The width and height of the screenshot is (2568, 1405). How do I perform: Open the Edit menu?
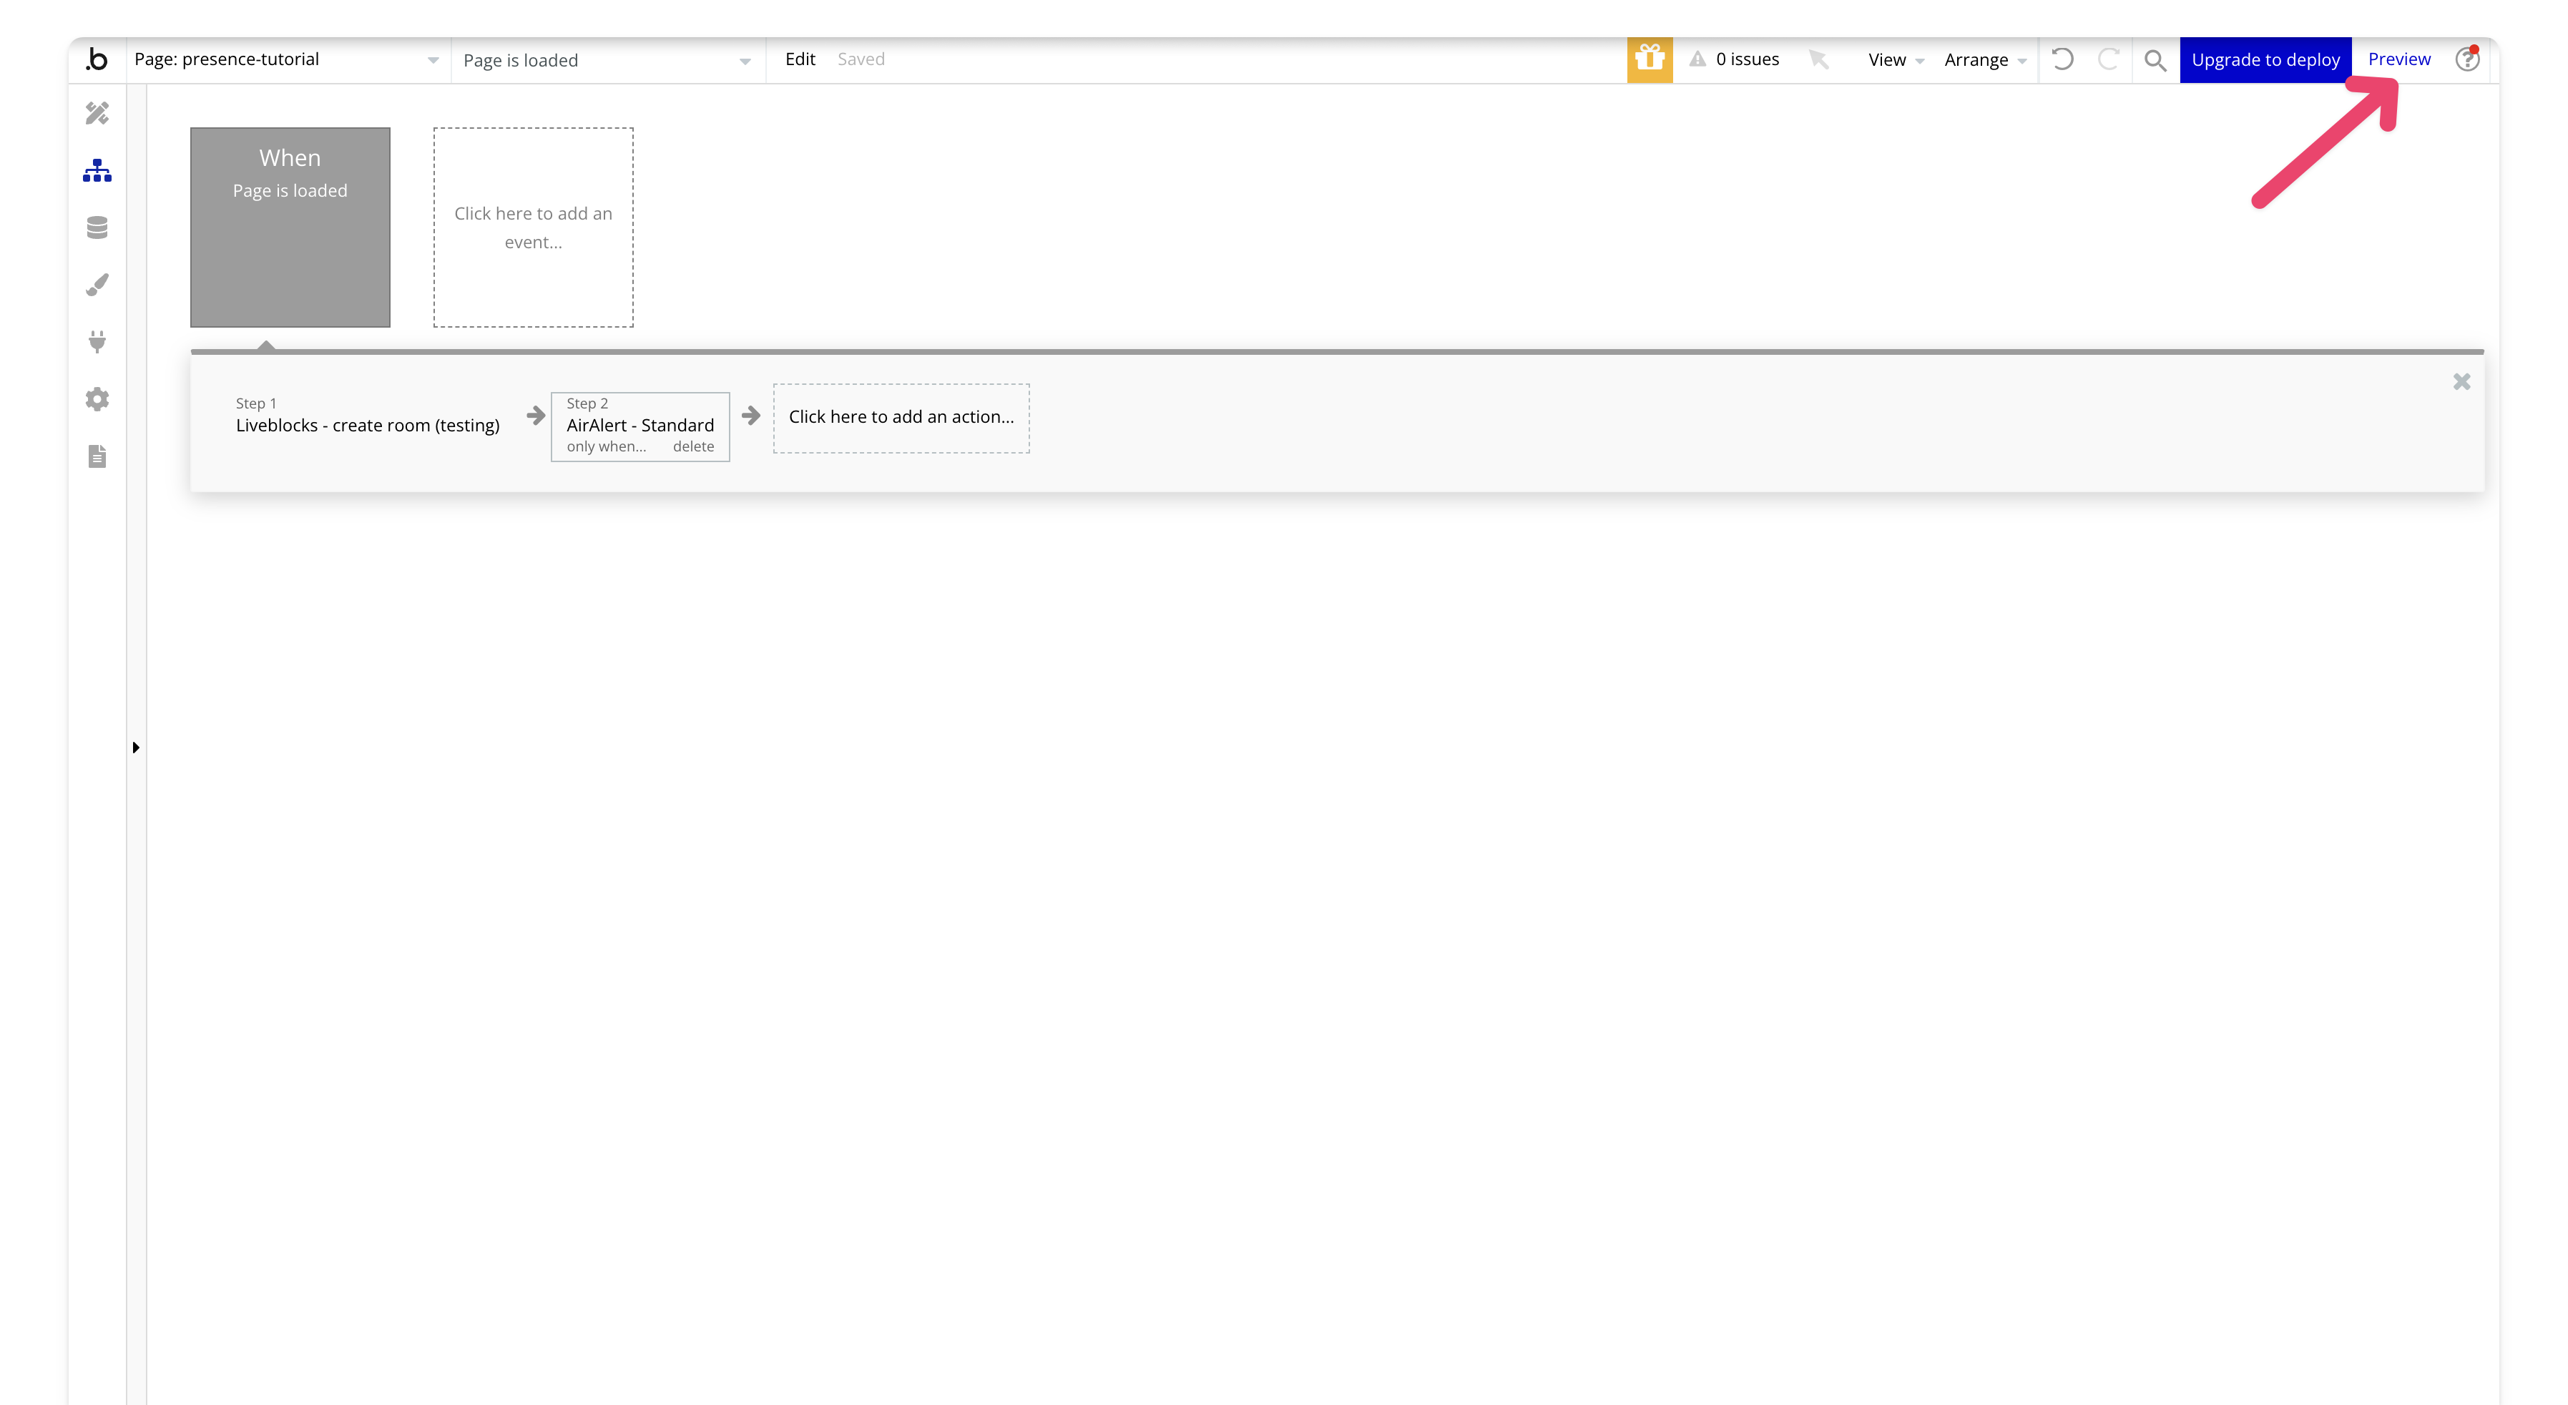[x=800, y=59]
